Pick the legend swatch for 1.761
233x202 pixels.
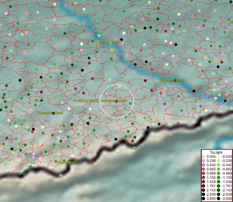coord(203,186)
